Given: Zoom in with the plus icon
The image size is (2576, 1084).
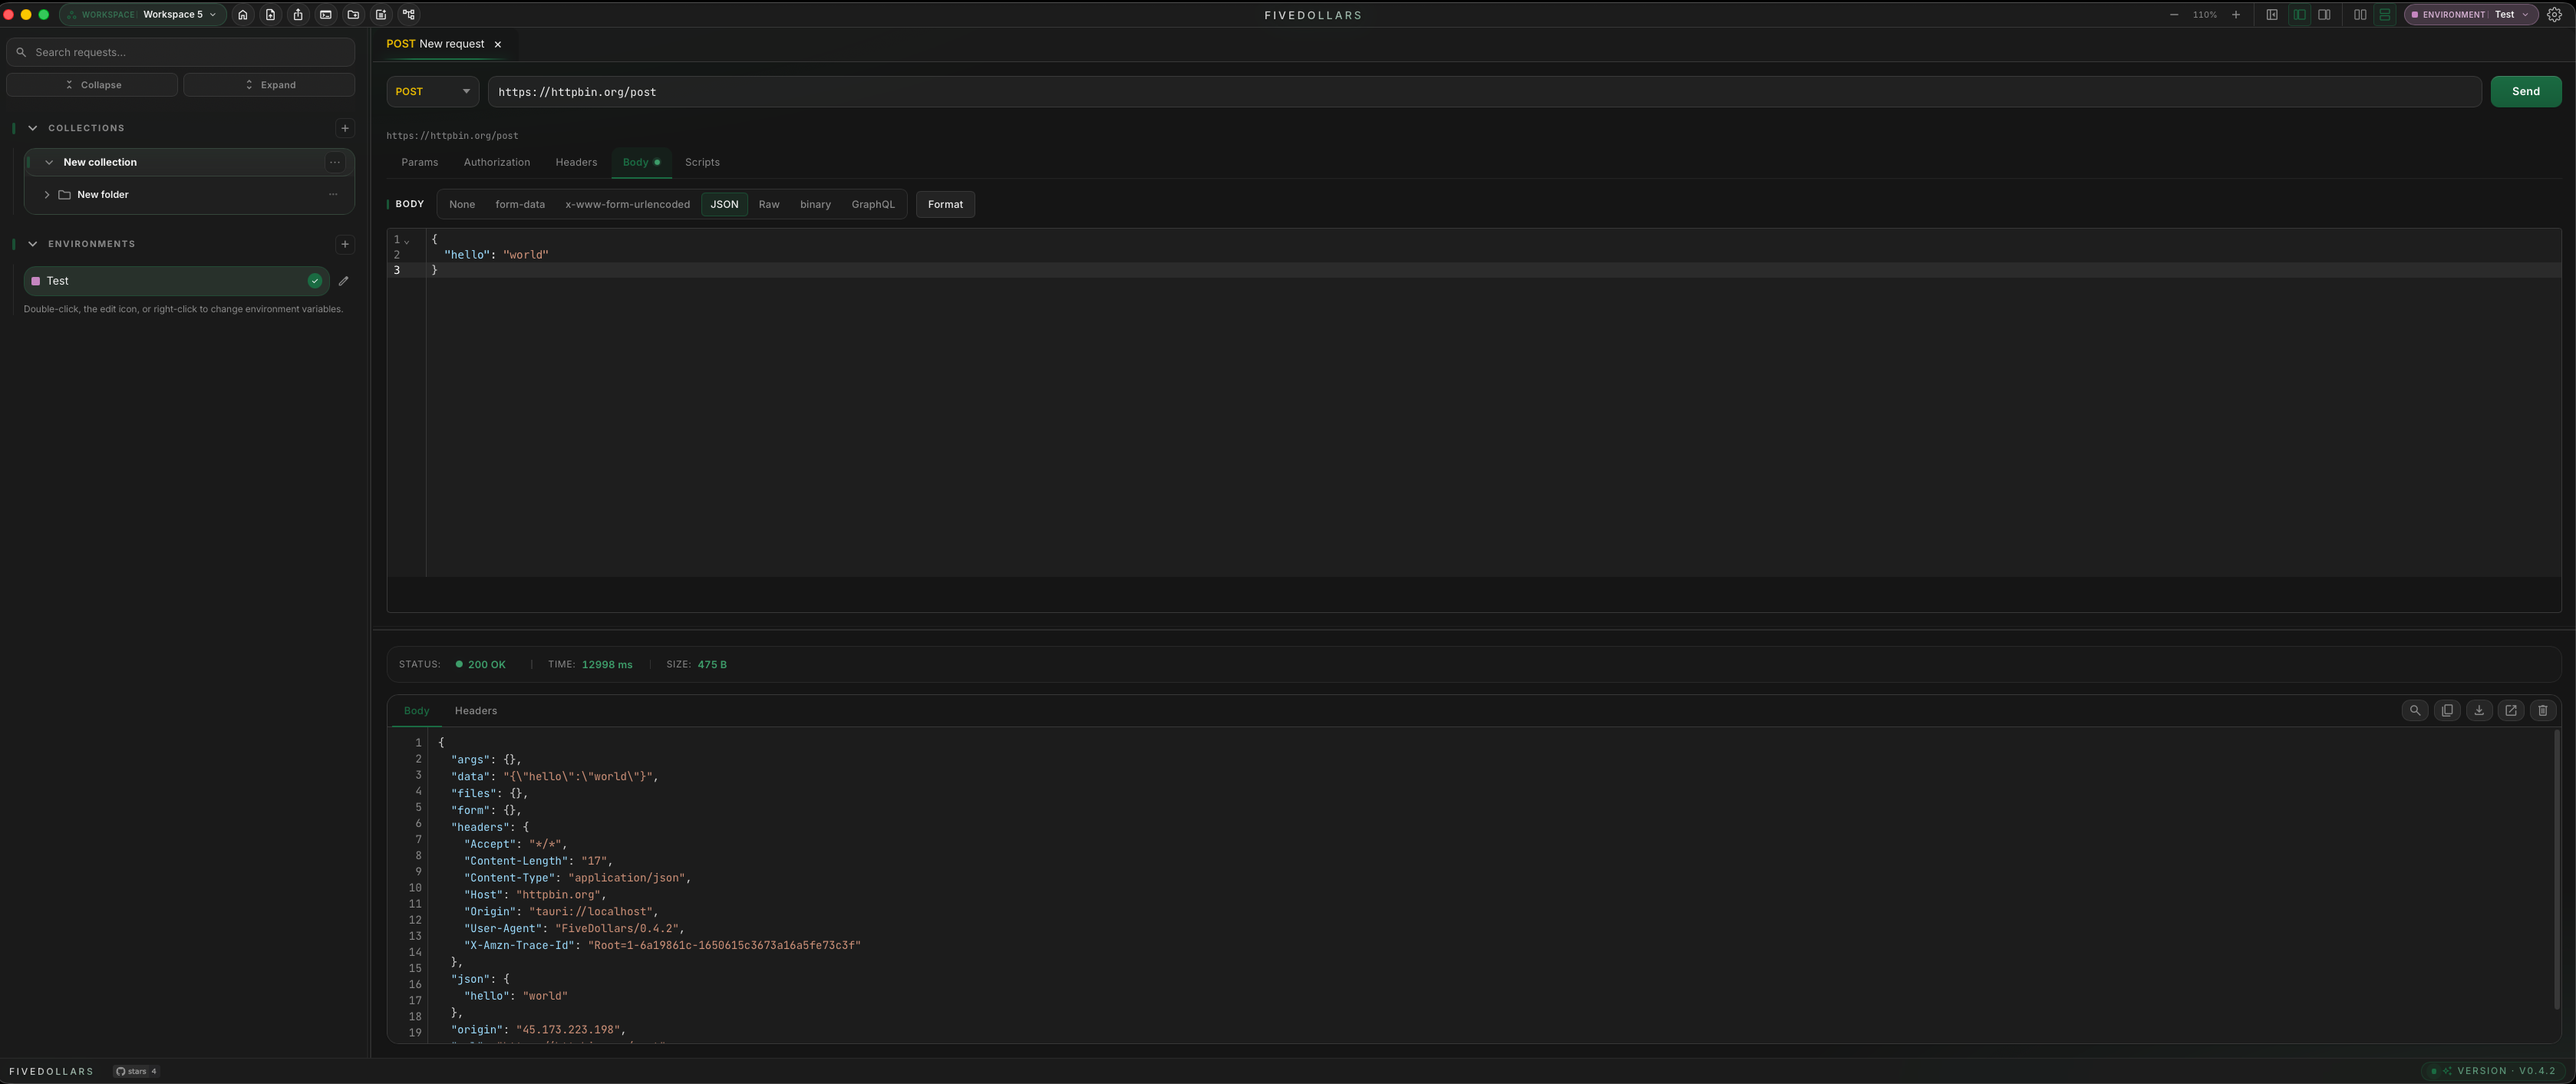Looking at the screenshot, I should (2236, 15).
